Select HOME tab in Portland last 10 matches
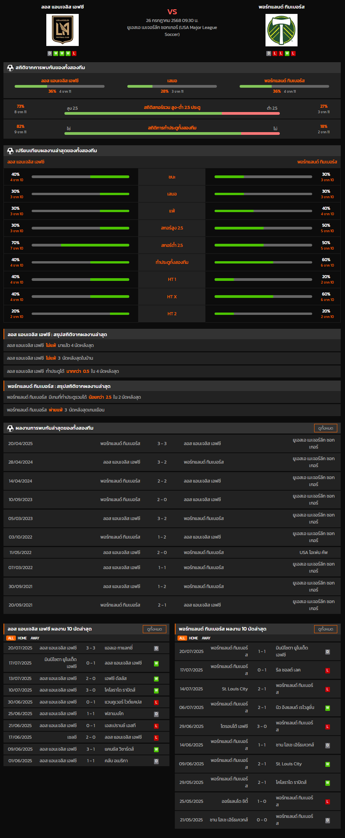 (x=194, y=638)
